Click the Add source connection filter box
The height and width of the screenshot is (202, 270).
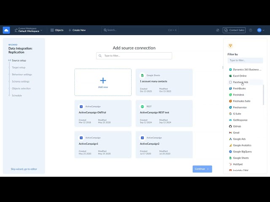134,56
